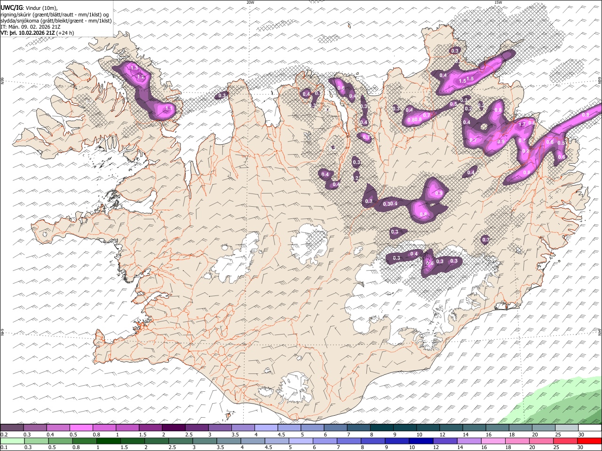Select the 12 swatch in upper legend row
This screenshot has height=451, width=602.
coord(451,428)
